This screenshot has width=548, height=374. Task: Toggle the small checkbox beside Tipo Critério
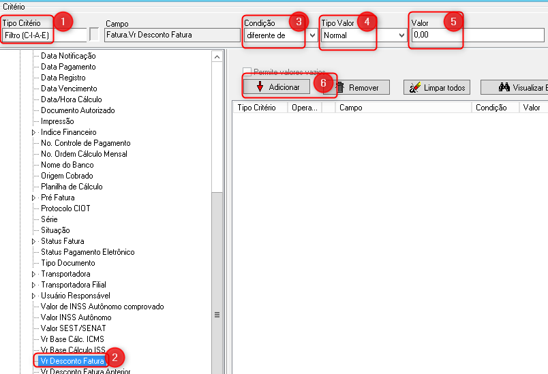click(95, 35)
